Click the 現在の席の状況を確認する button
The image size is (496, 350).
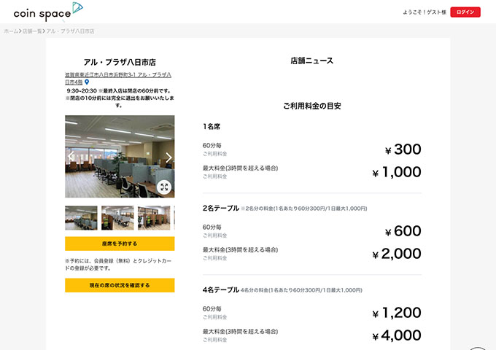pos(120,285)
